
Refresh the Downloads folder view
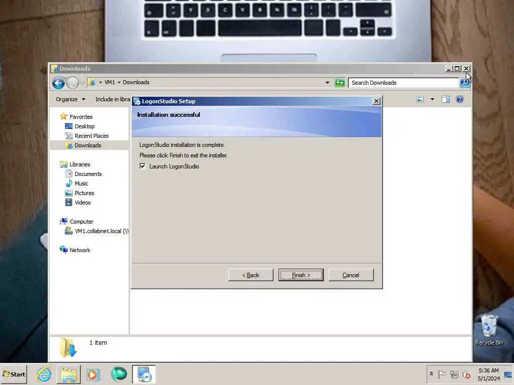coord(340,83)
